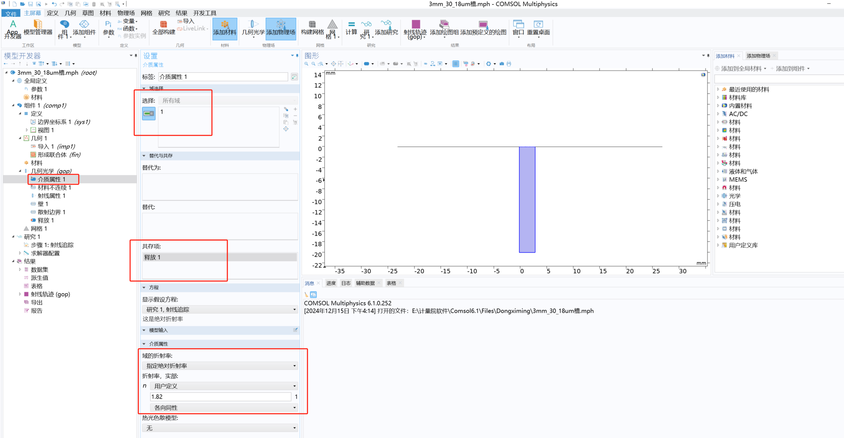Image resolution: width=844 pixels, height=438 pixels.
Task: Click the camera snapshot icon in graphics toolbar
Action: tap(502, 64)
